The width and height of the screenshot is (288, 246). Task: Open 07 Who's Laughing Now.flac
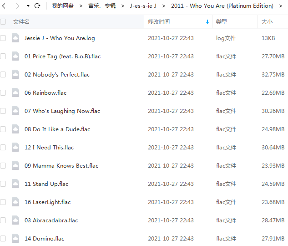[x=62, y=111]
